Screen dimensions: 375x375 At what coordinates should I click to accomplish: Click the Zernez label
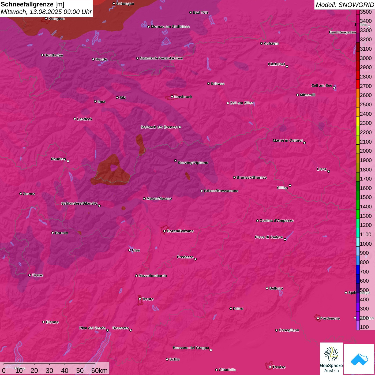tap(29, 194)
